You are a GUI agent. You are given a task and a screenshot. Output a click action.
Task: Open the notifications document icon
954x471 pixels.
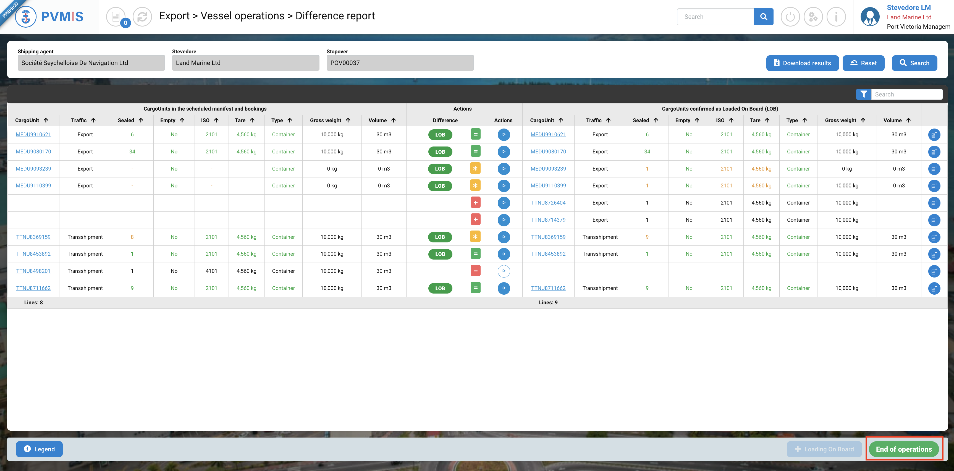coord(116,17)
